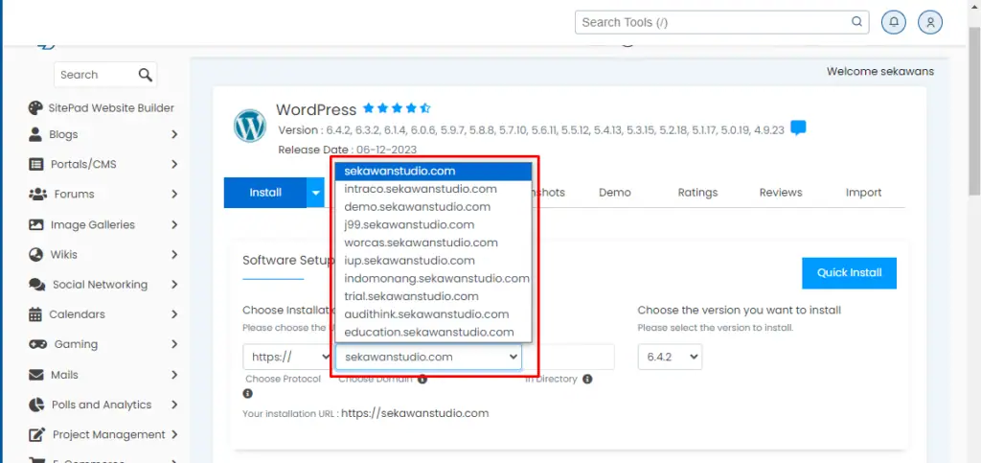Select intraco.sekawanstudio.com from the list

433,189
